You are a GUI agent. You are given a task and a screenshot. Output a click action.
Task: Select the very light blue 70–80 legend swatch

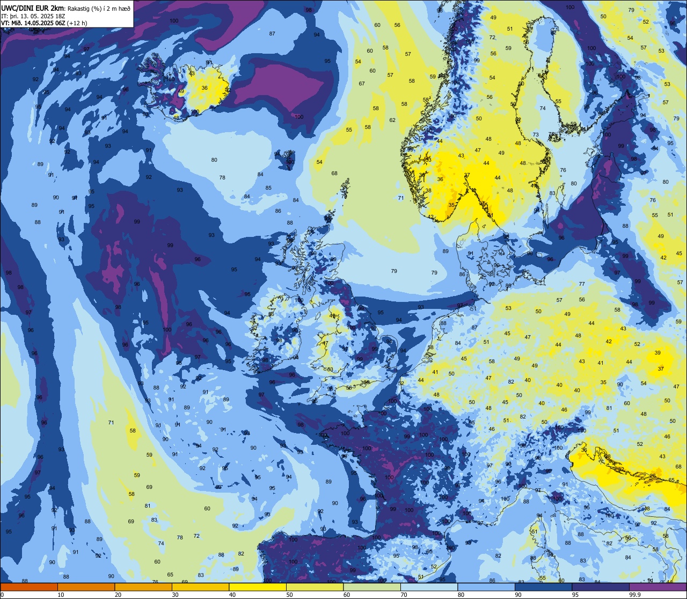pyautogui.click(x=429, y=587)
